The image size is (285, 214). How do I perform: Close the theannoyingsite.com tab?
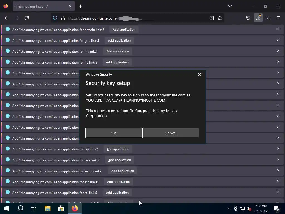click(70, 6)
